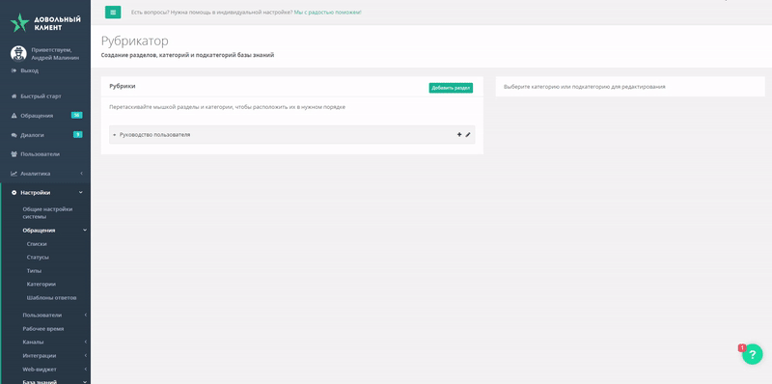Collapse the Настройки menu chevron
Screen dimensions: 772x384
(x=81, y=193)
